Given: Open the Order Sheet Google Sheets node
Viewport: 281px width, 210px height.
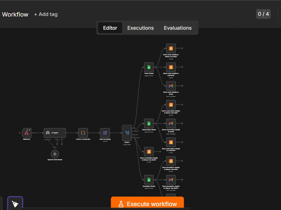Looking at the screenshot, I should point(149,67).
